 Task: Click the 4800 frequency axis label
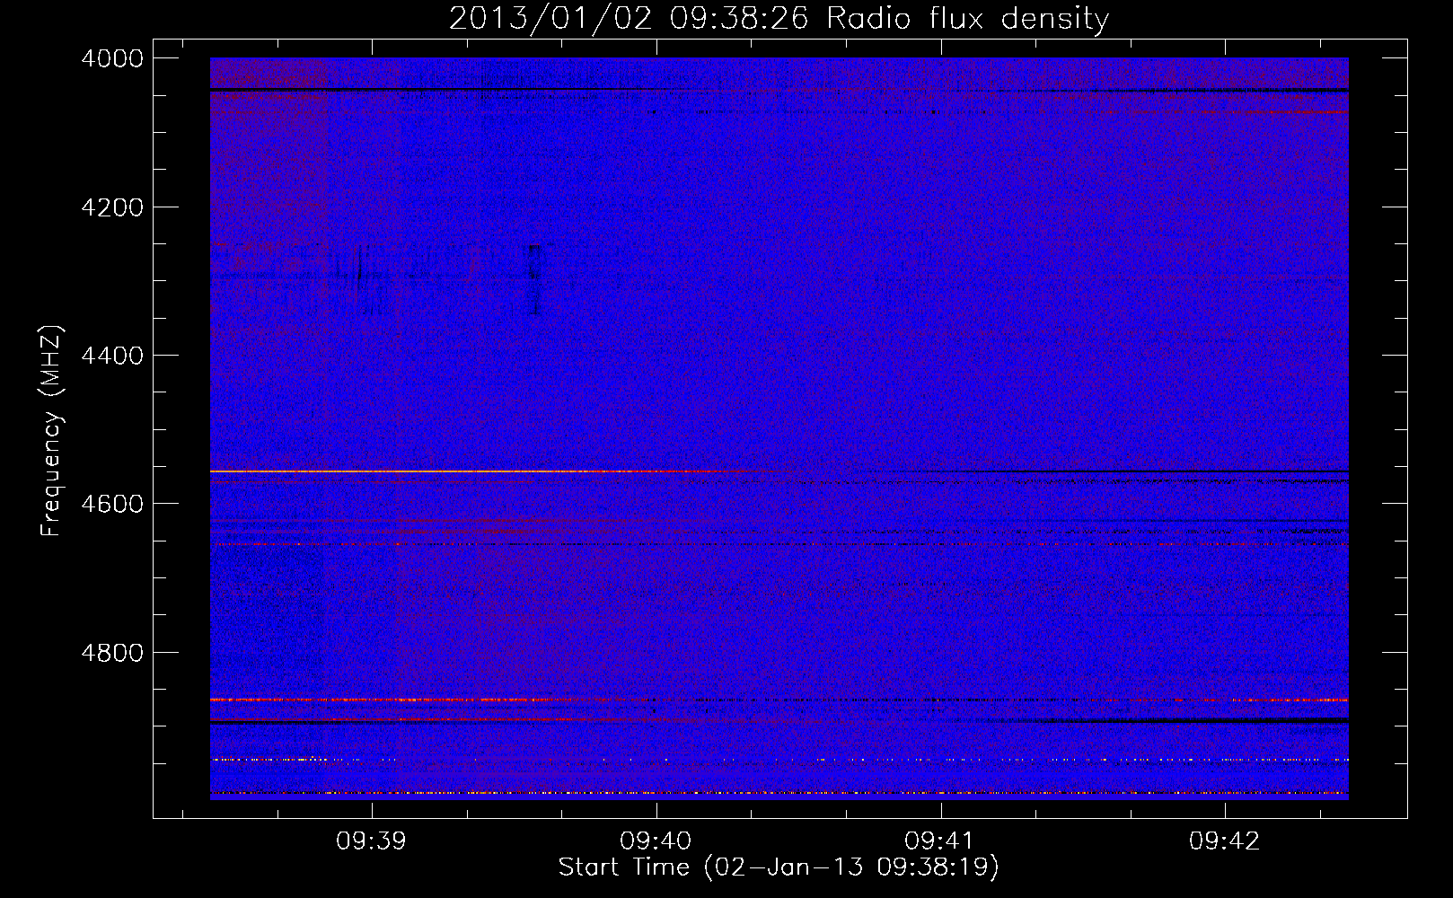point(112,652)
